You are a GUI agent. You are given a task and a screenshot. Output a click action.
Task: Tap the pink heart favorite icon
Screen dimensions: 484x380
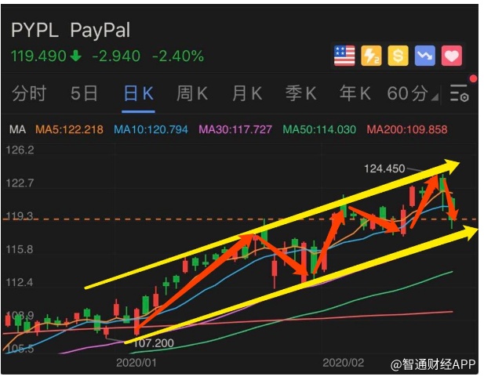[452, 56]
